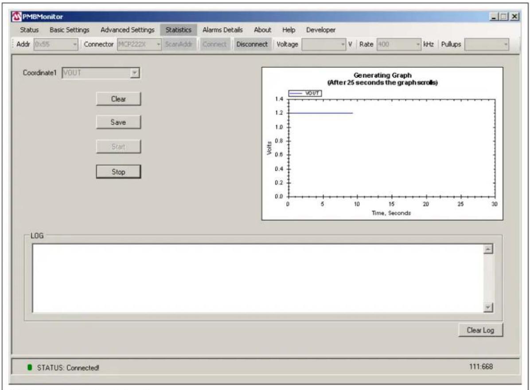Open Alarms Details page
This screenshot has width=530, height=390.
[x=222, y=30]
